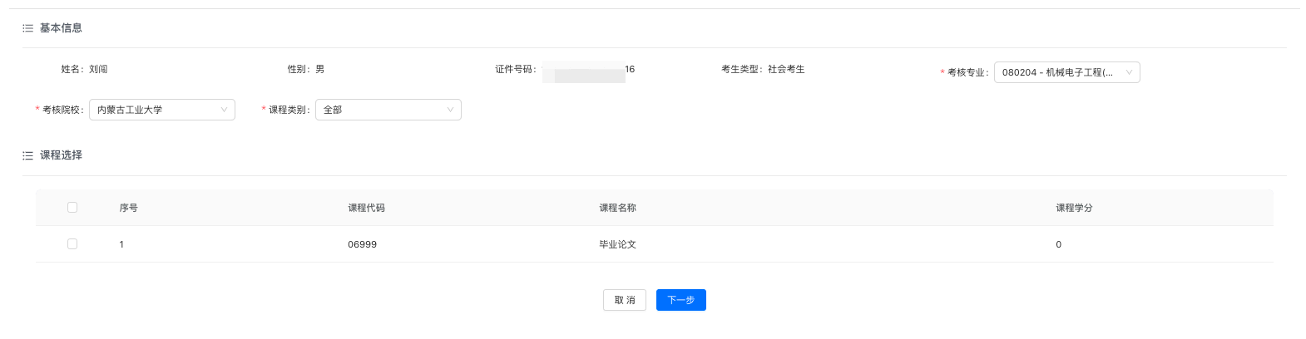Click course code 06999 in the table

point(362,244)
